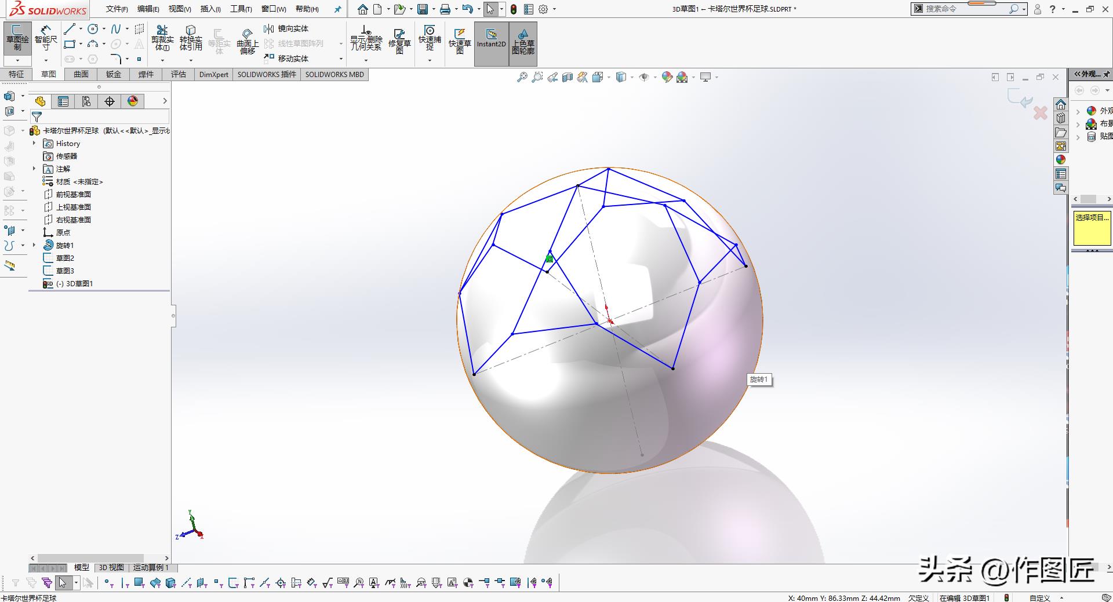Click Convert Entities (转换实体引用) icon
Image resolution: width=1113 pixels, height=602 pixels.
pos(191,38)
